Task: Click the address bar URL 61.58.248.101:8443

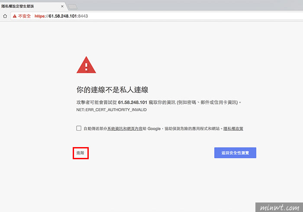Action: tap(61, 16)
